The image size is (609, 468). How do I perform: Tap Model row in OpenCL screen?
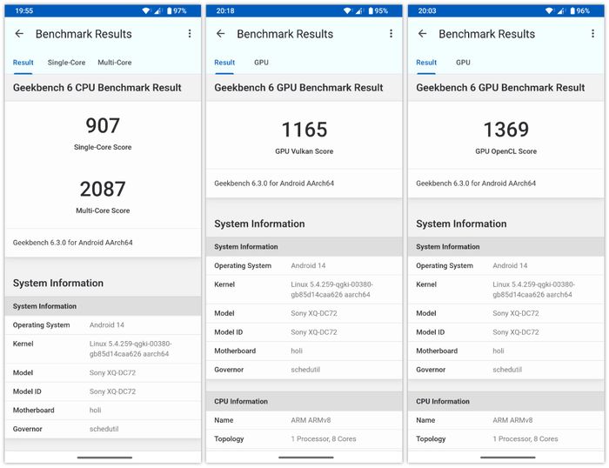point(506,313)
